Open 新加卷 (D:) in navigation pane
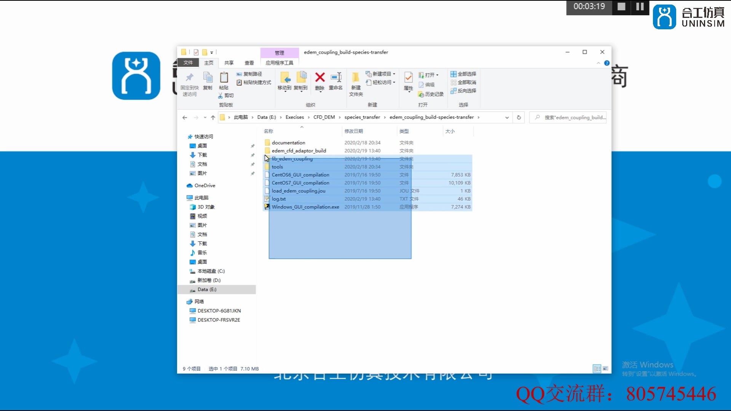The height and width of the screenshot is (411, 731). pyautogui.click(x=209, y=280)
